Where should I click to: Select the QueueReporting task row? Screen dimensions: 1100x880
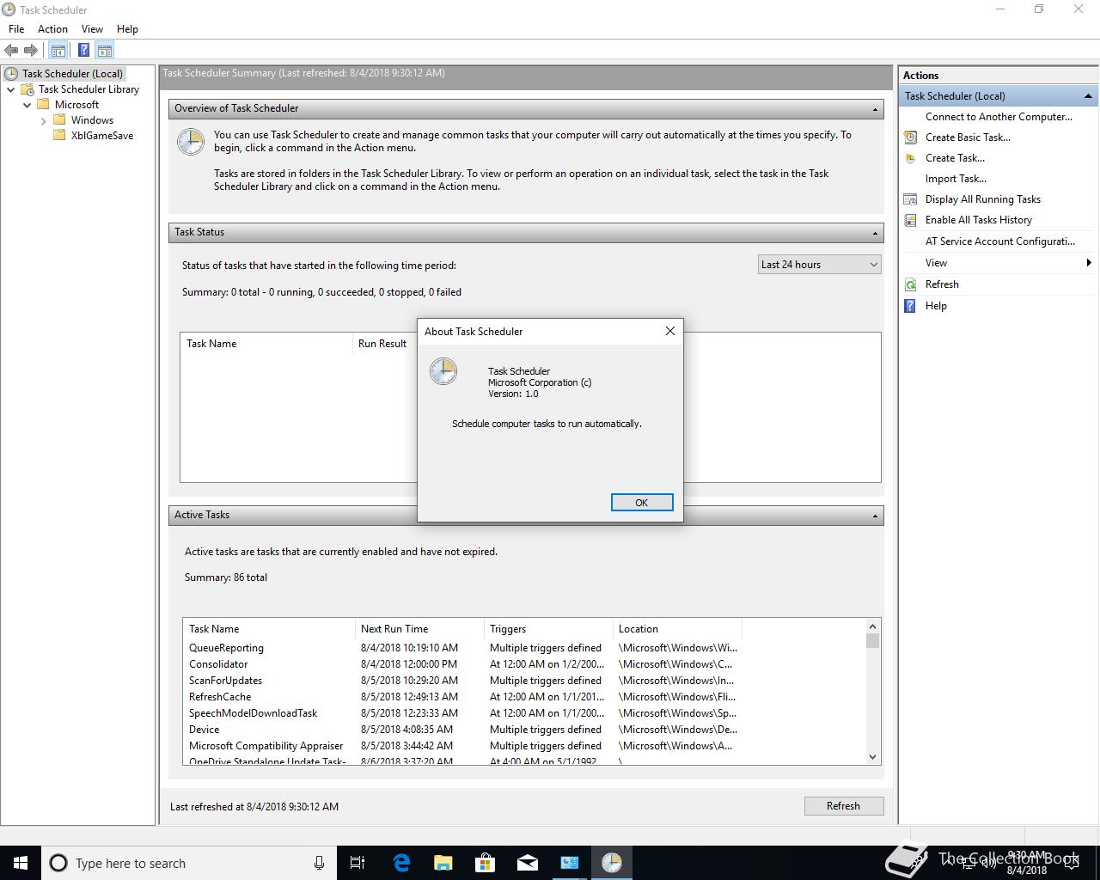[x=463, y=648]
